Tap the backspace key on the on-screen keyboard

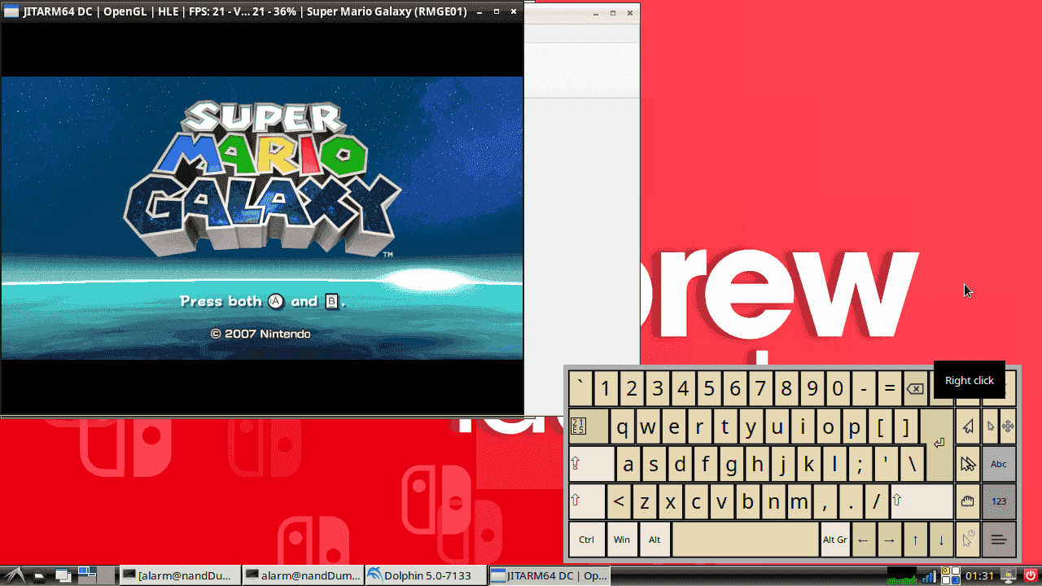(x=915, y=389)
